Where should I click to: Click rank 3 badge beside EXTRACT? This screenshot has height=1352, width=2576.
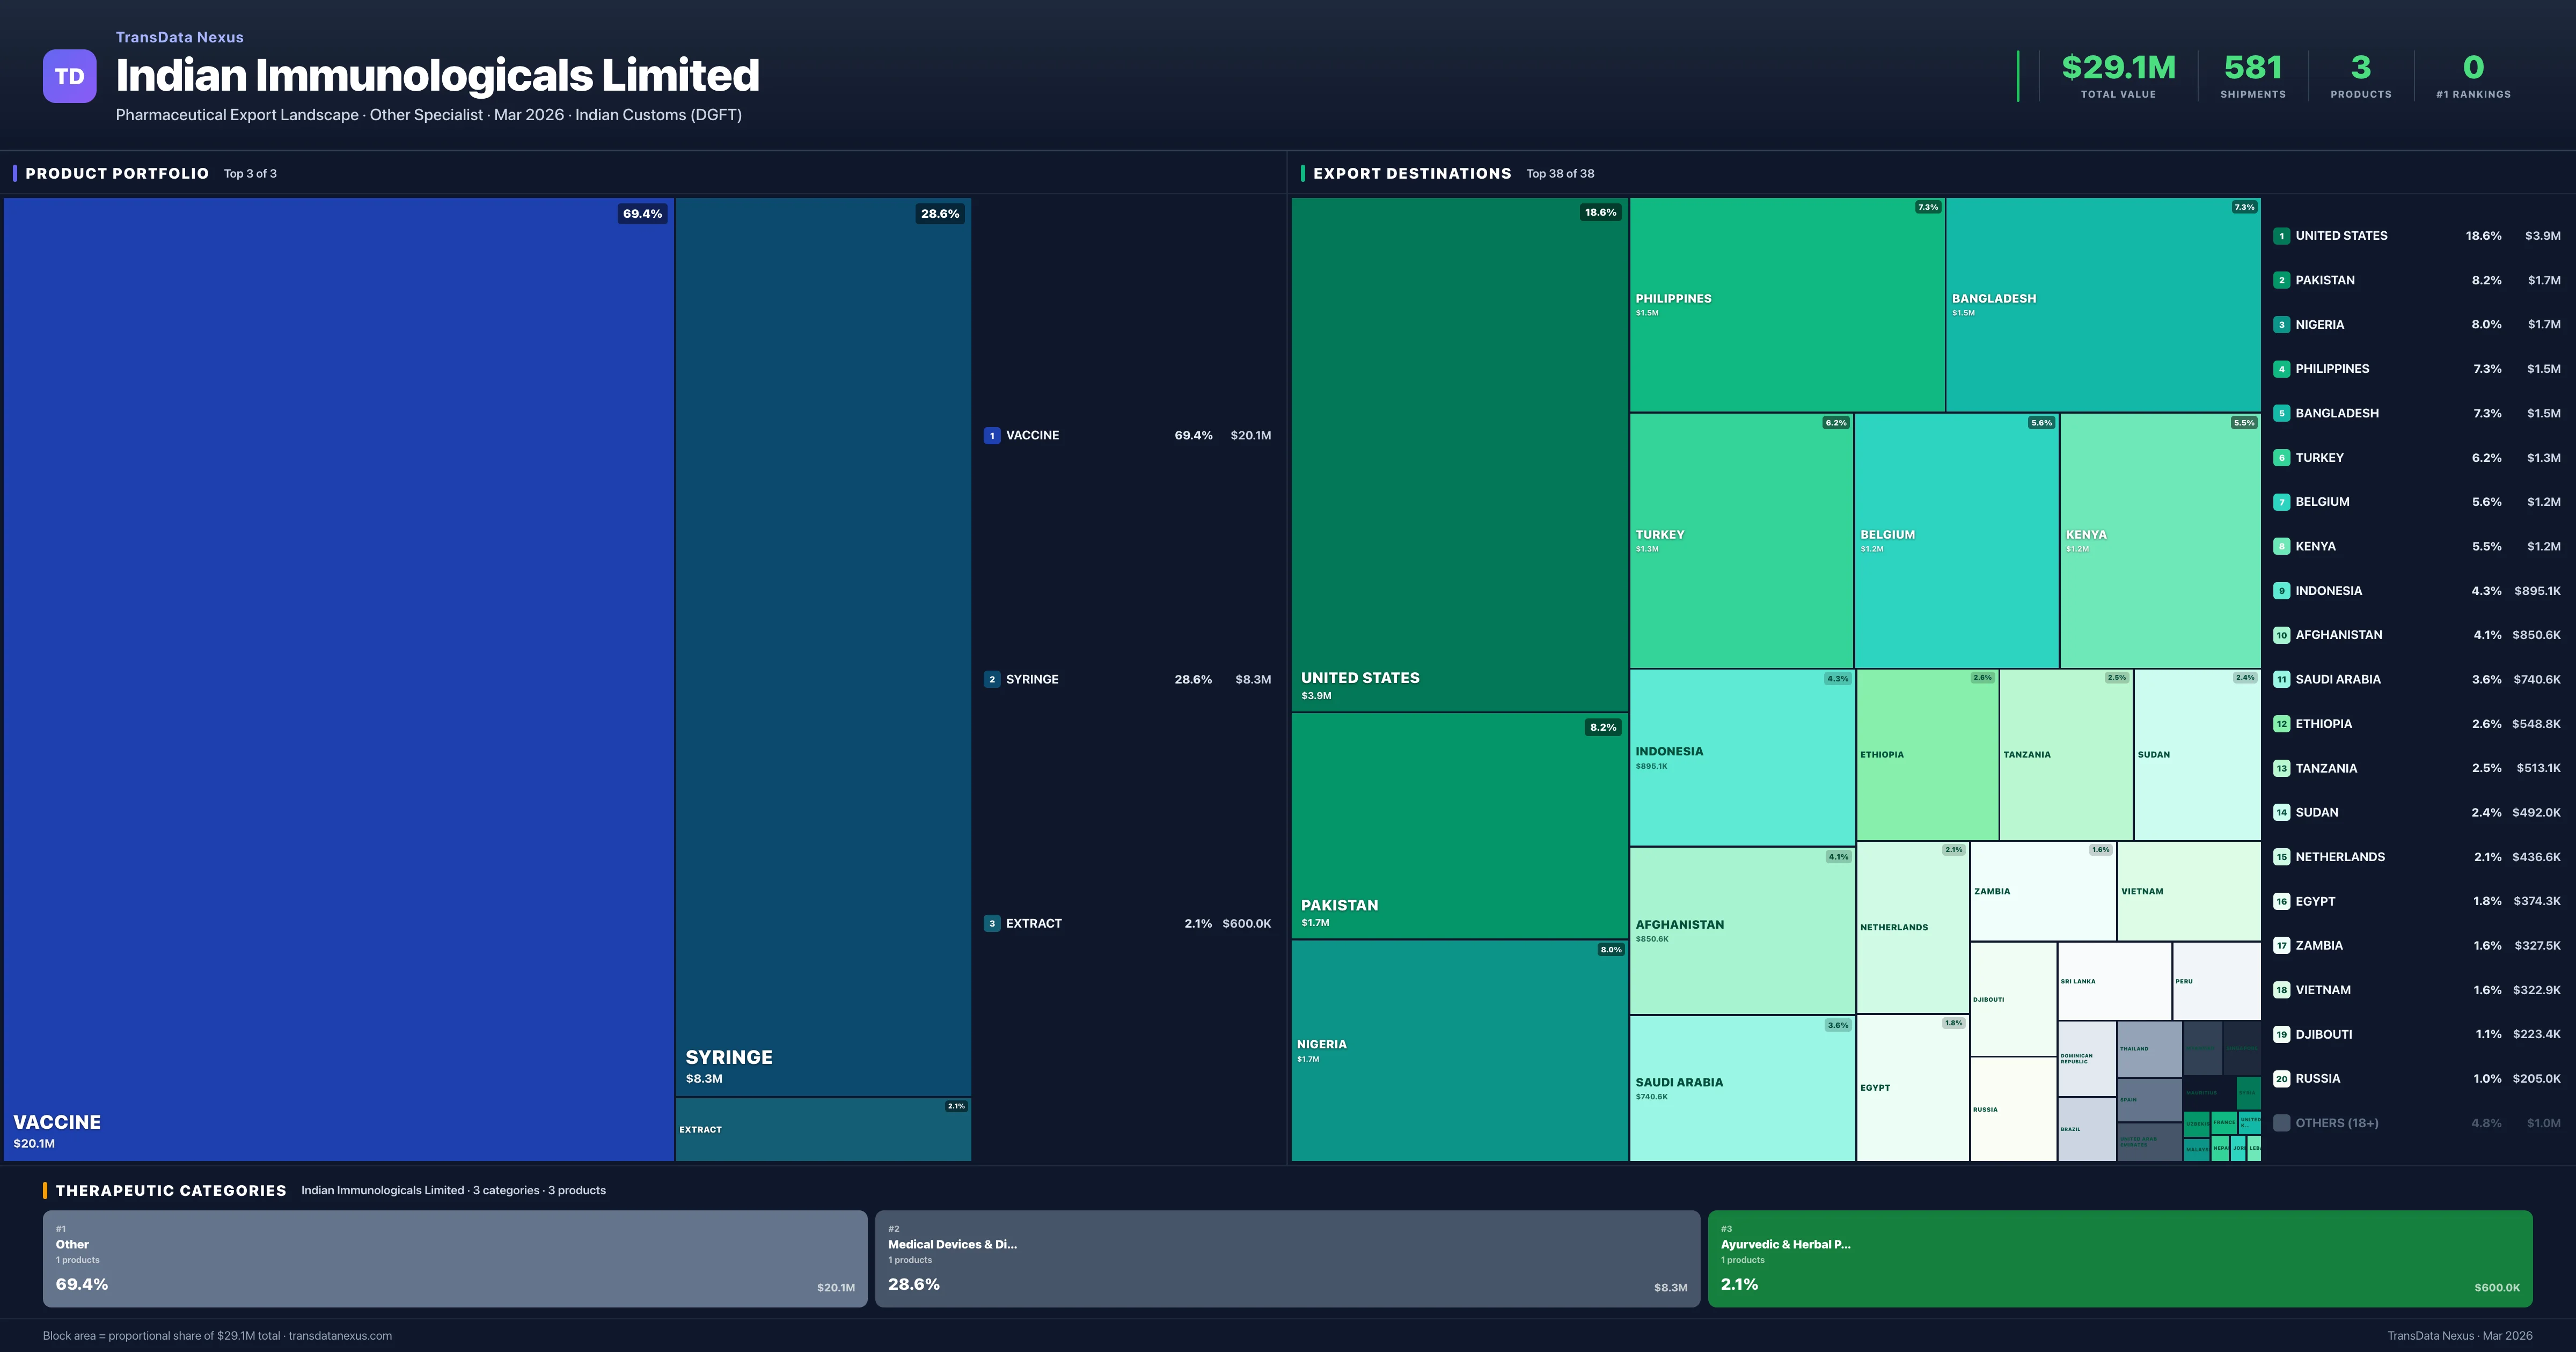tap(991, 923)
